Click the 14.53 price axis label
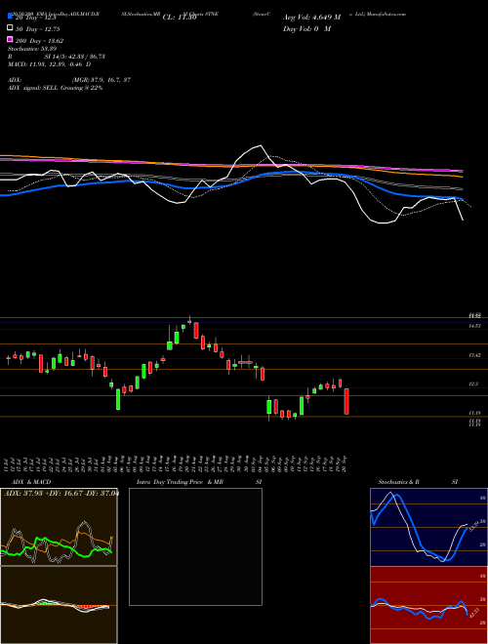This screenshot has width=488, height=644. [475, 326]
